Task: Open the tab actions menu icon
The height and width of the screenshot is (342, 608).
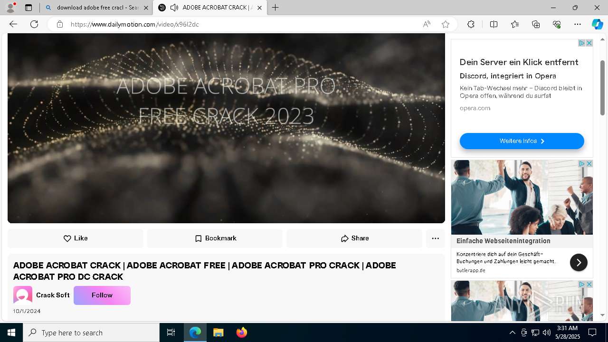Action: (x=28, y=8)
